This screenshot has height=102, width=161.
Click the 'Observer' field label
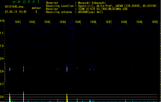pyautogui.click(x=52, y=3)
